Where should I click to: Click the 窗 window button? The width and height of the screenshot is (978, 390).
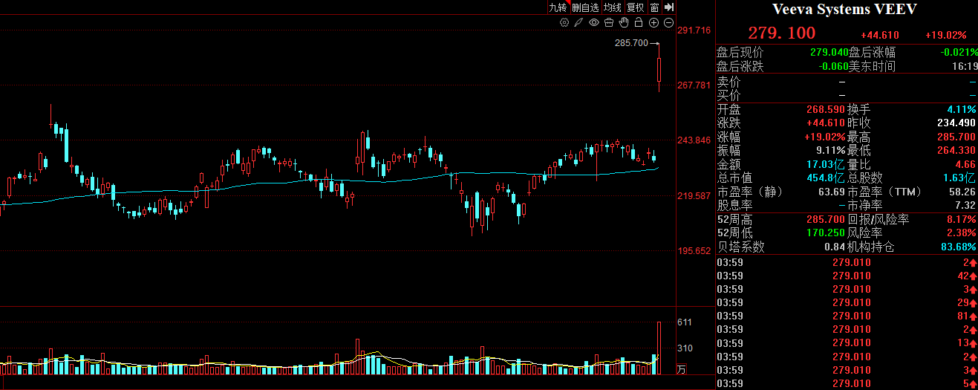tap(653, 7)
